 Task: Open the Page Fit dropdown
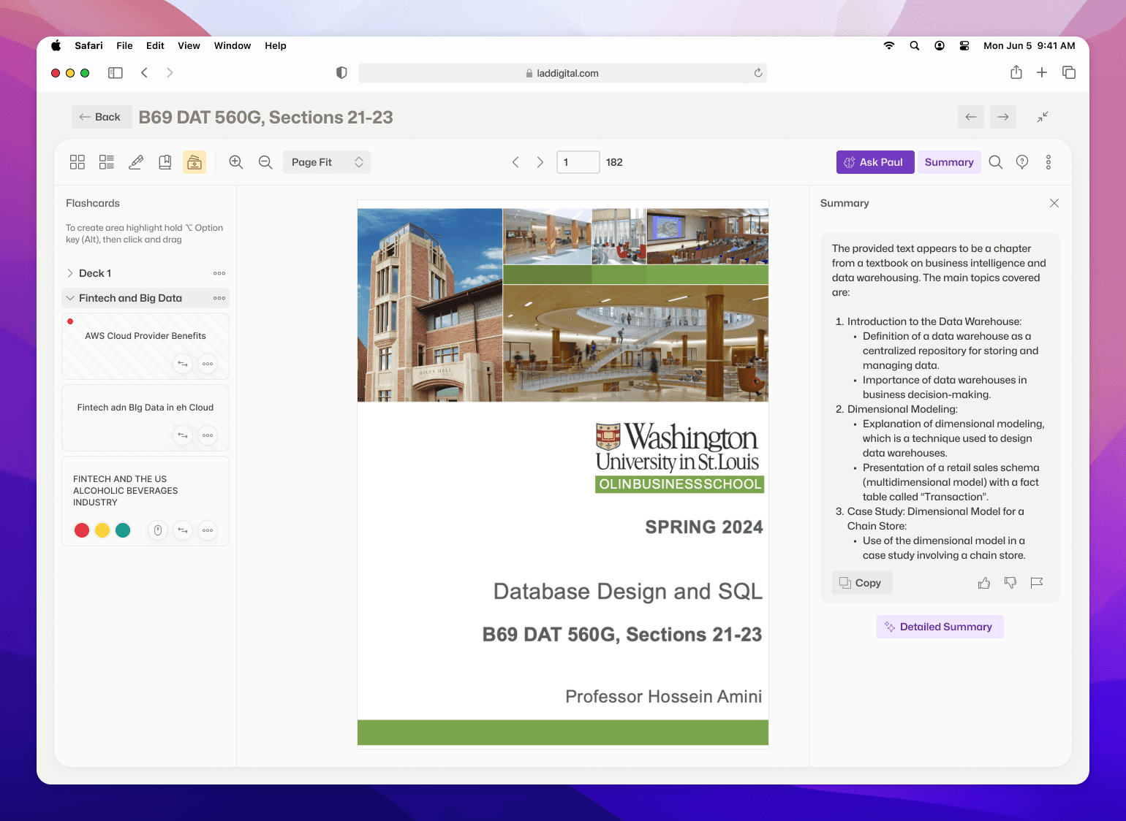pos(327,162)
